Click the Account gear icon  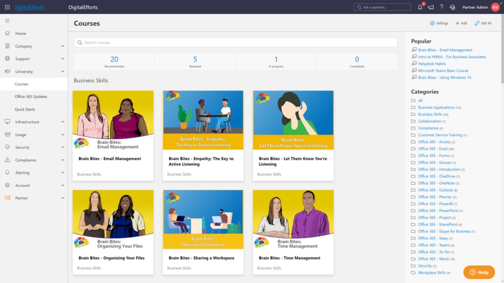click(x=7, y=185)
